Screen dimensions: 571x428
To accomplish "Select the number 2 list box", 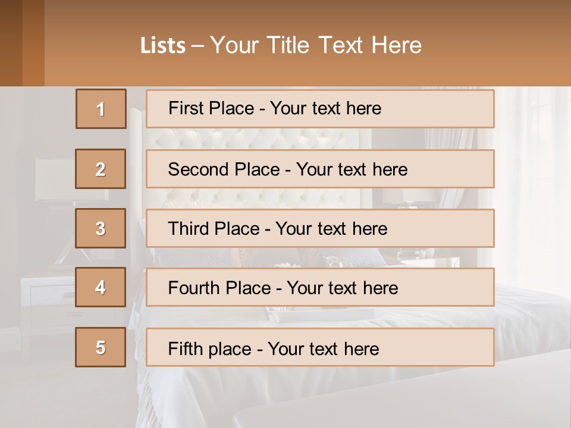I will [x=101, y=169].
